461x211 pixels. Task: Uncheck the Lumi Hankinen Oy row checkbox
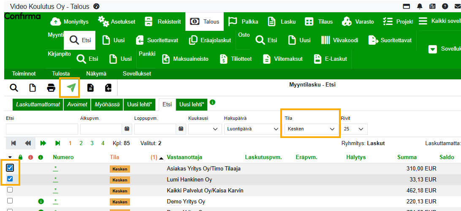(x=10, y=179)
